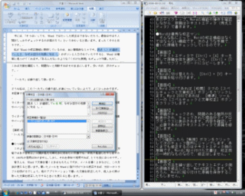Open the dictionary language dropdown in dialog
Image resolution: width=245 pixels, height=196 pixels.
88,136
